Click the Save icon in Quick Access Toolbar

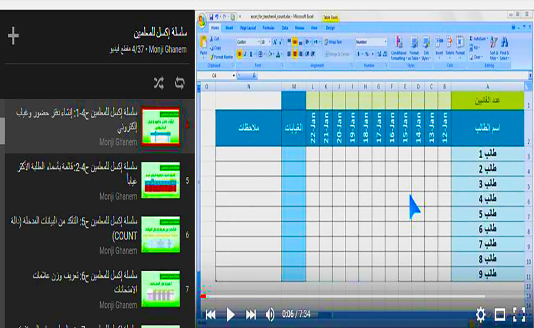tap(211, 17)
